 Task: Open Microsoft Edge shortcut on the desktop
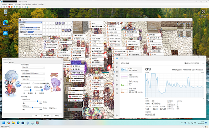click(x=5, y=23)
